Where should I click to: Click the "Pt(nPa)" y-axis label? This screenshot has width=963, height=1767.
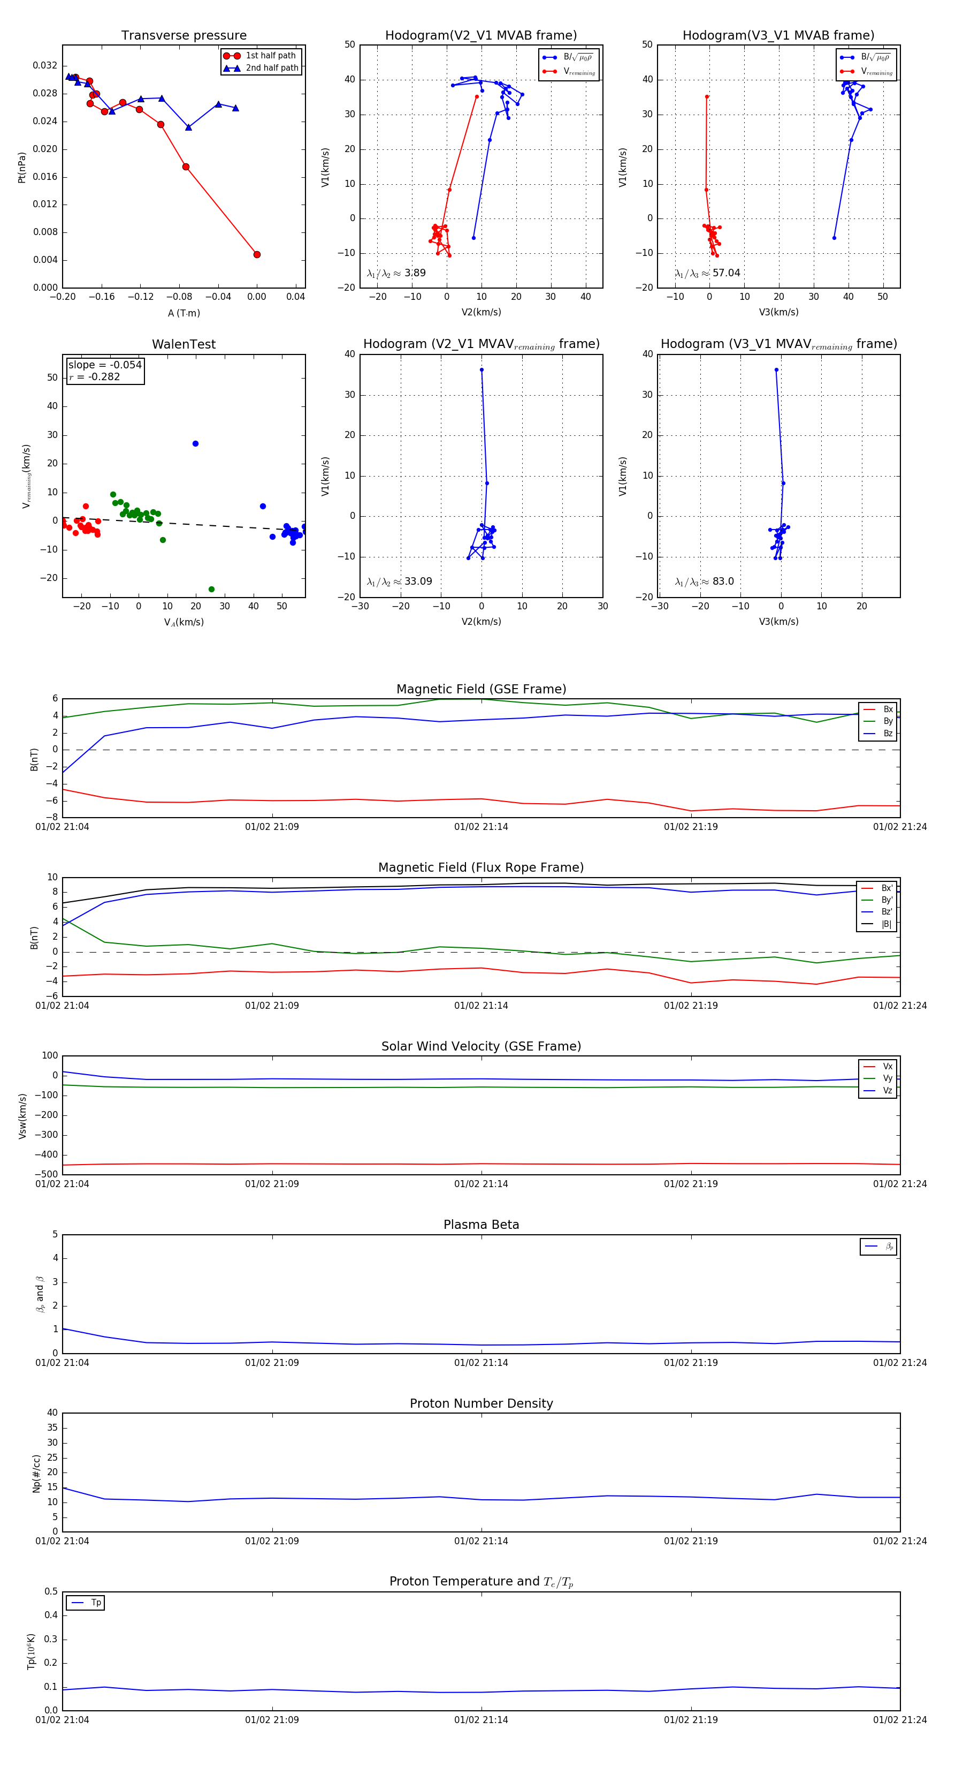coord(21,168)
